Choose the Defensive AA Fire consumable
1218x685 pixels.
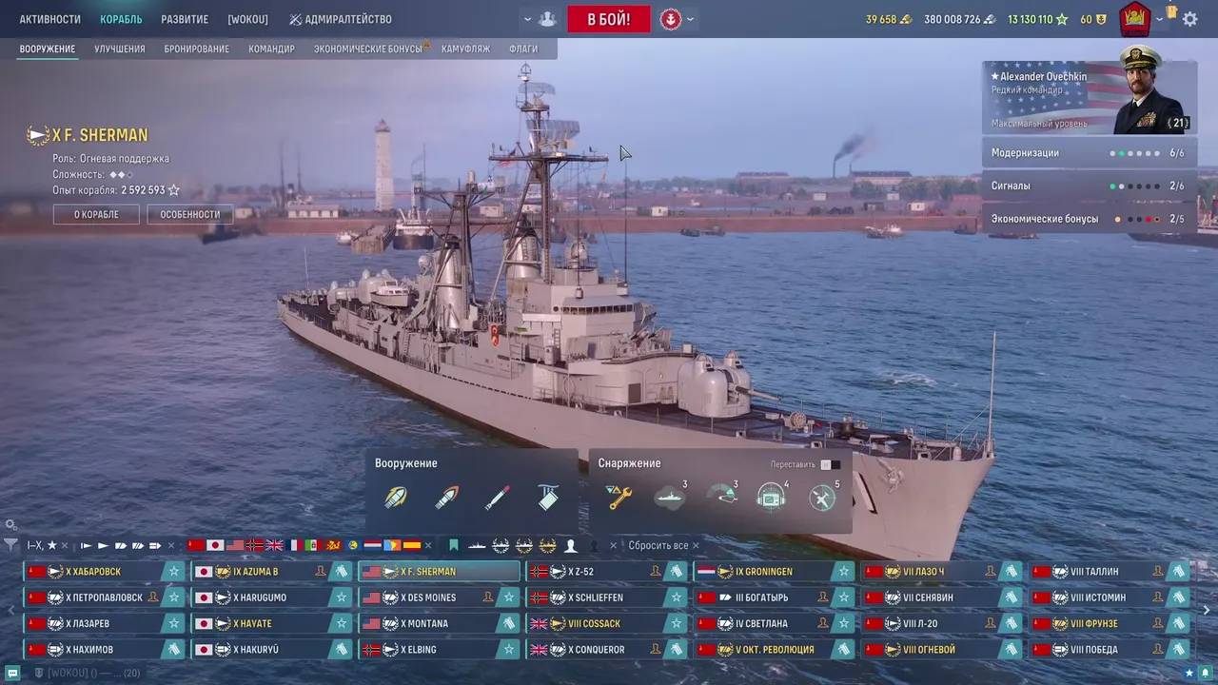[822, 497]
